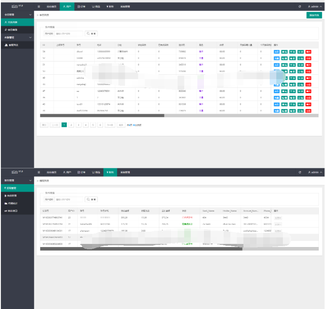Go to page 2 of the member list
The height and width of the screenshot is (309, 325).
(71, 125)
